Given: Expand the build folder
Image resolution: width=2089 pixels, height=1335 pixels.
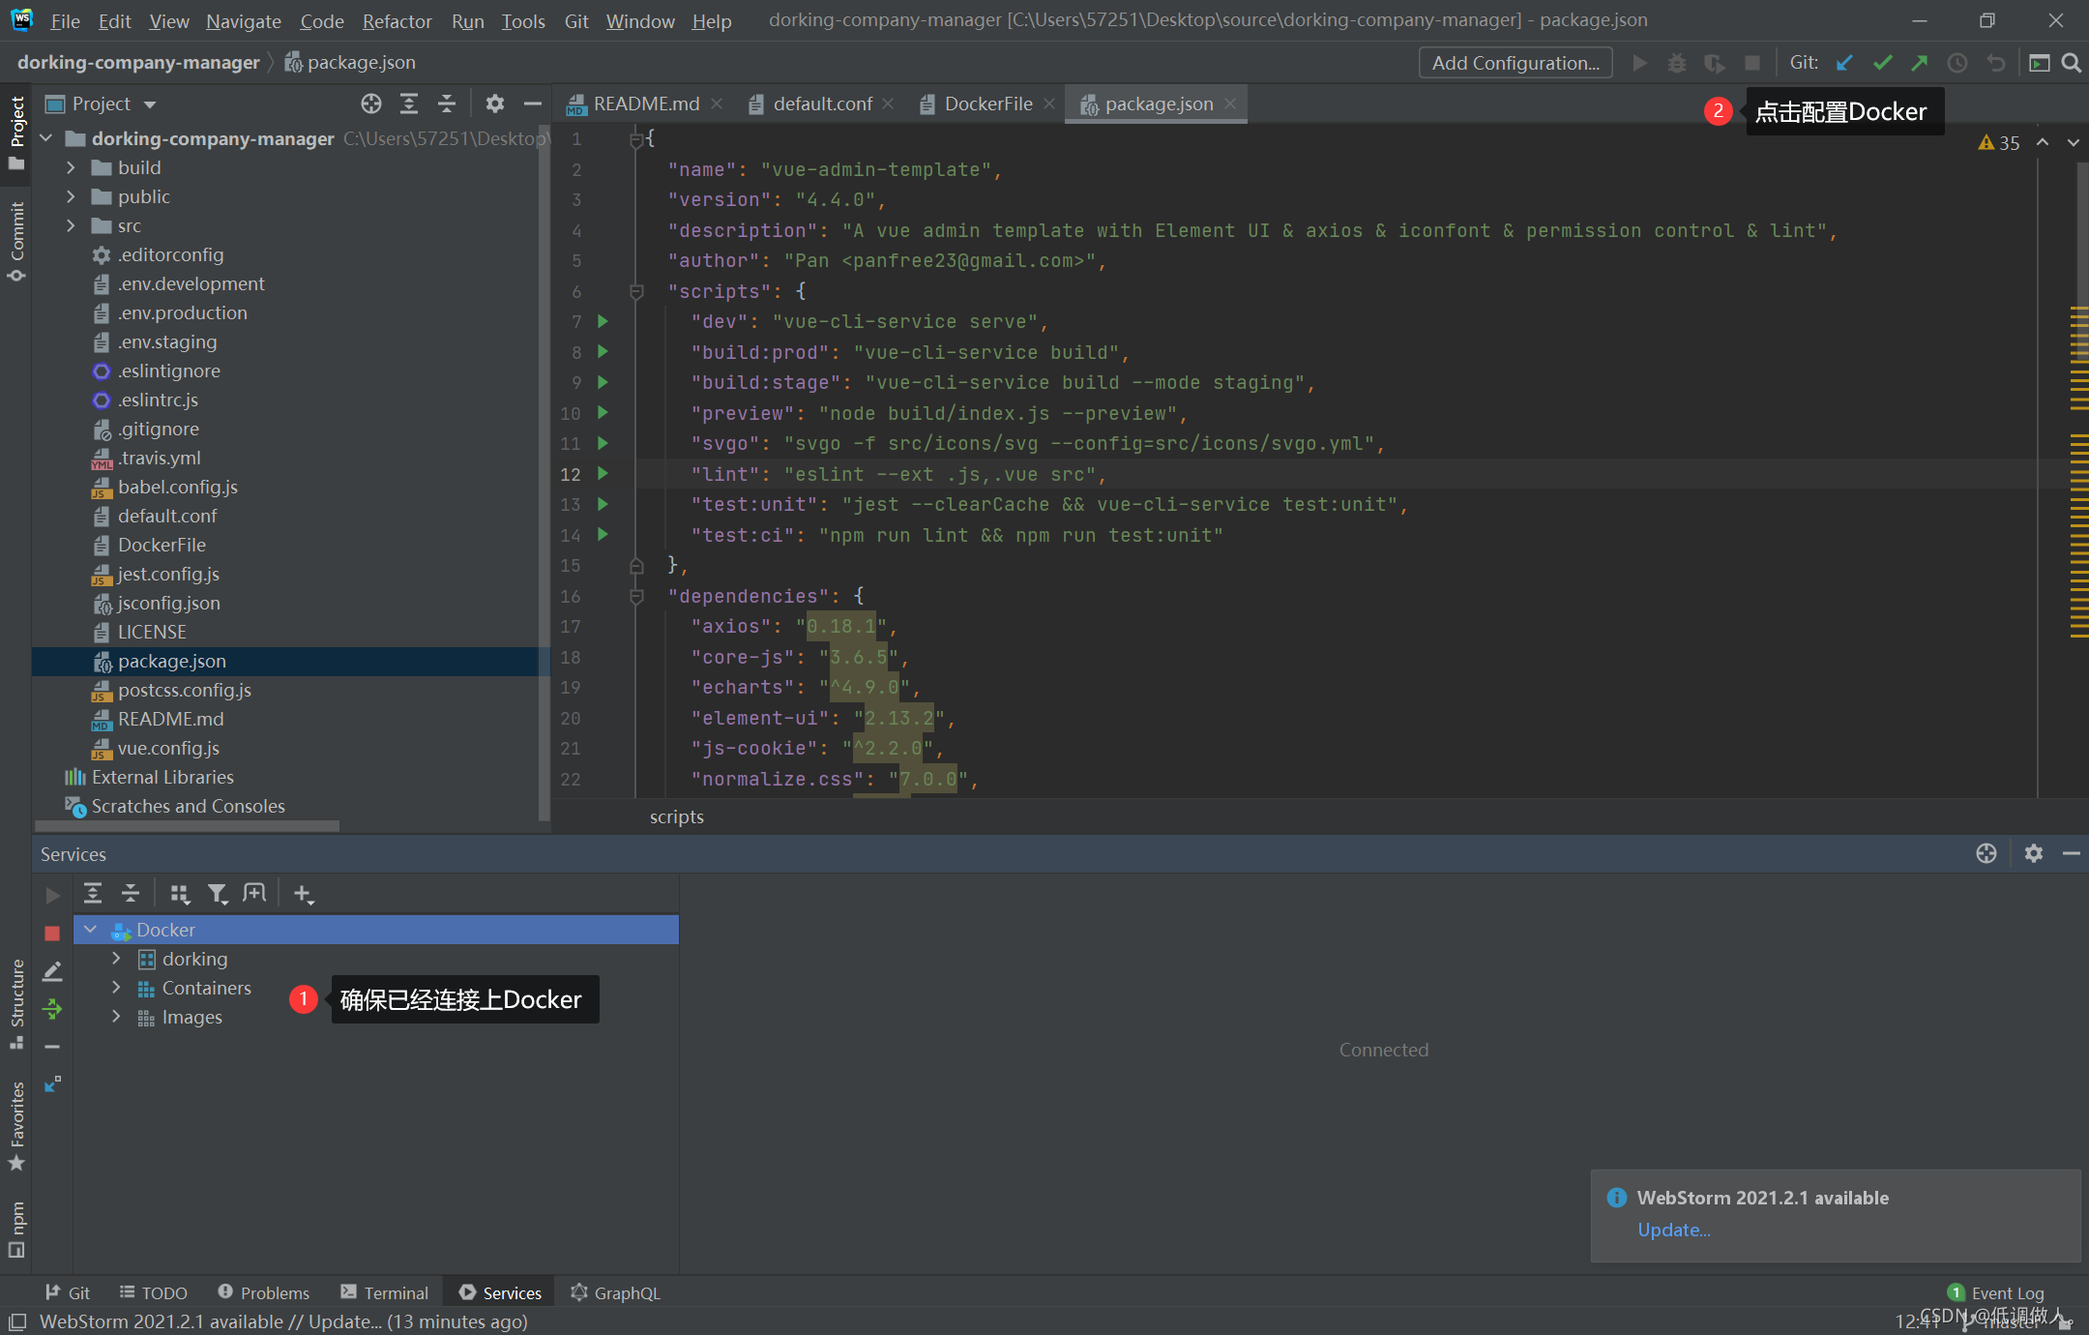Looking at the screenshot, I should [x=70, y=167].
